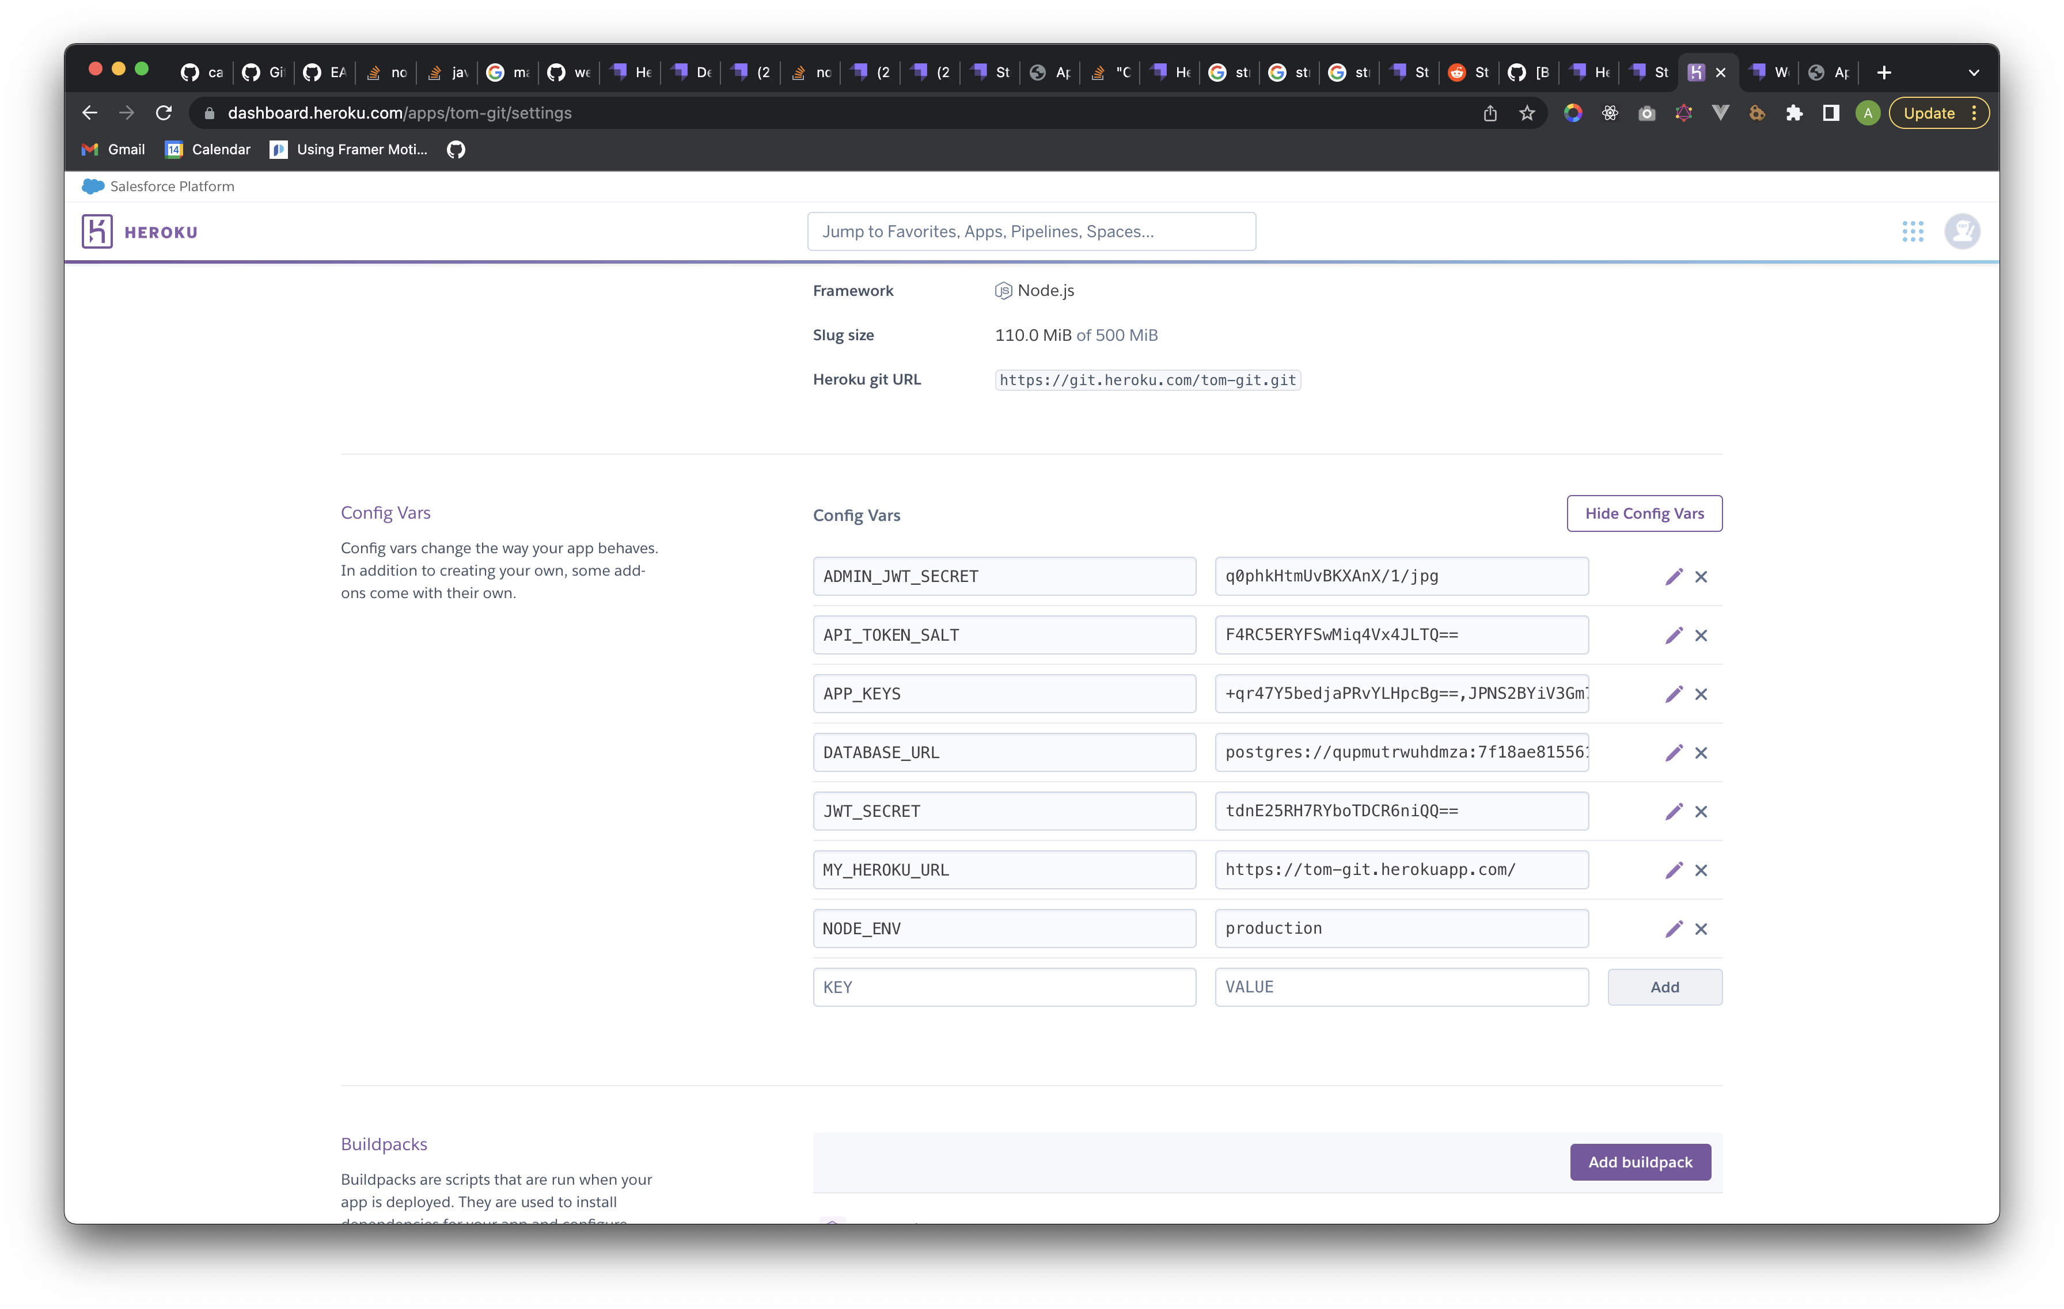Hide Config Vars from view
The image size is (2064, 1309).
pyautogui.click(x=1643, y=513)
